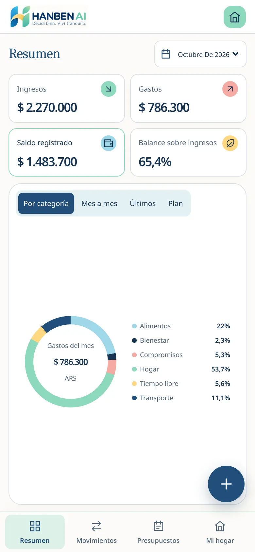This screenshot has width=255, height=552.
Task: Click the Movimientos arrows icon
Action: click(96, 526)
